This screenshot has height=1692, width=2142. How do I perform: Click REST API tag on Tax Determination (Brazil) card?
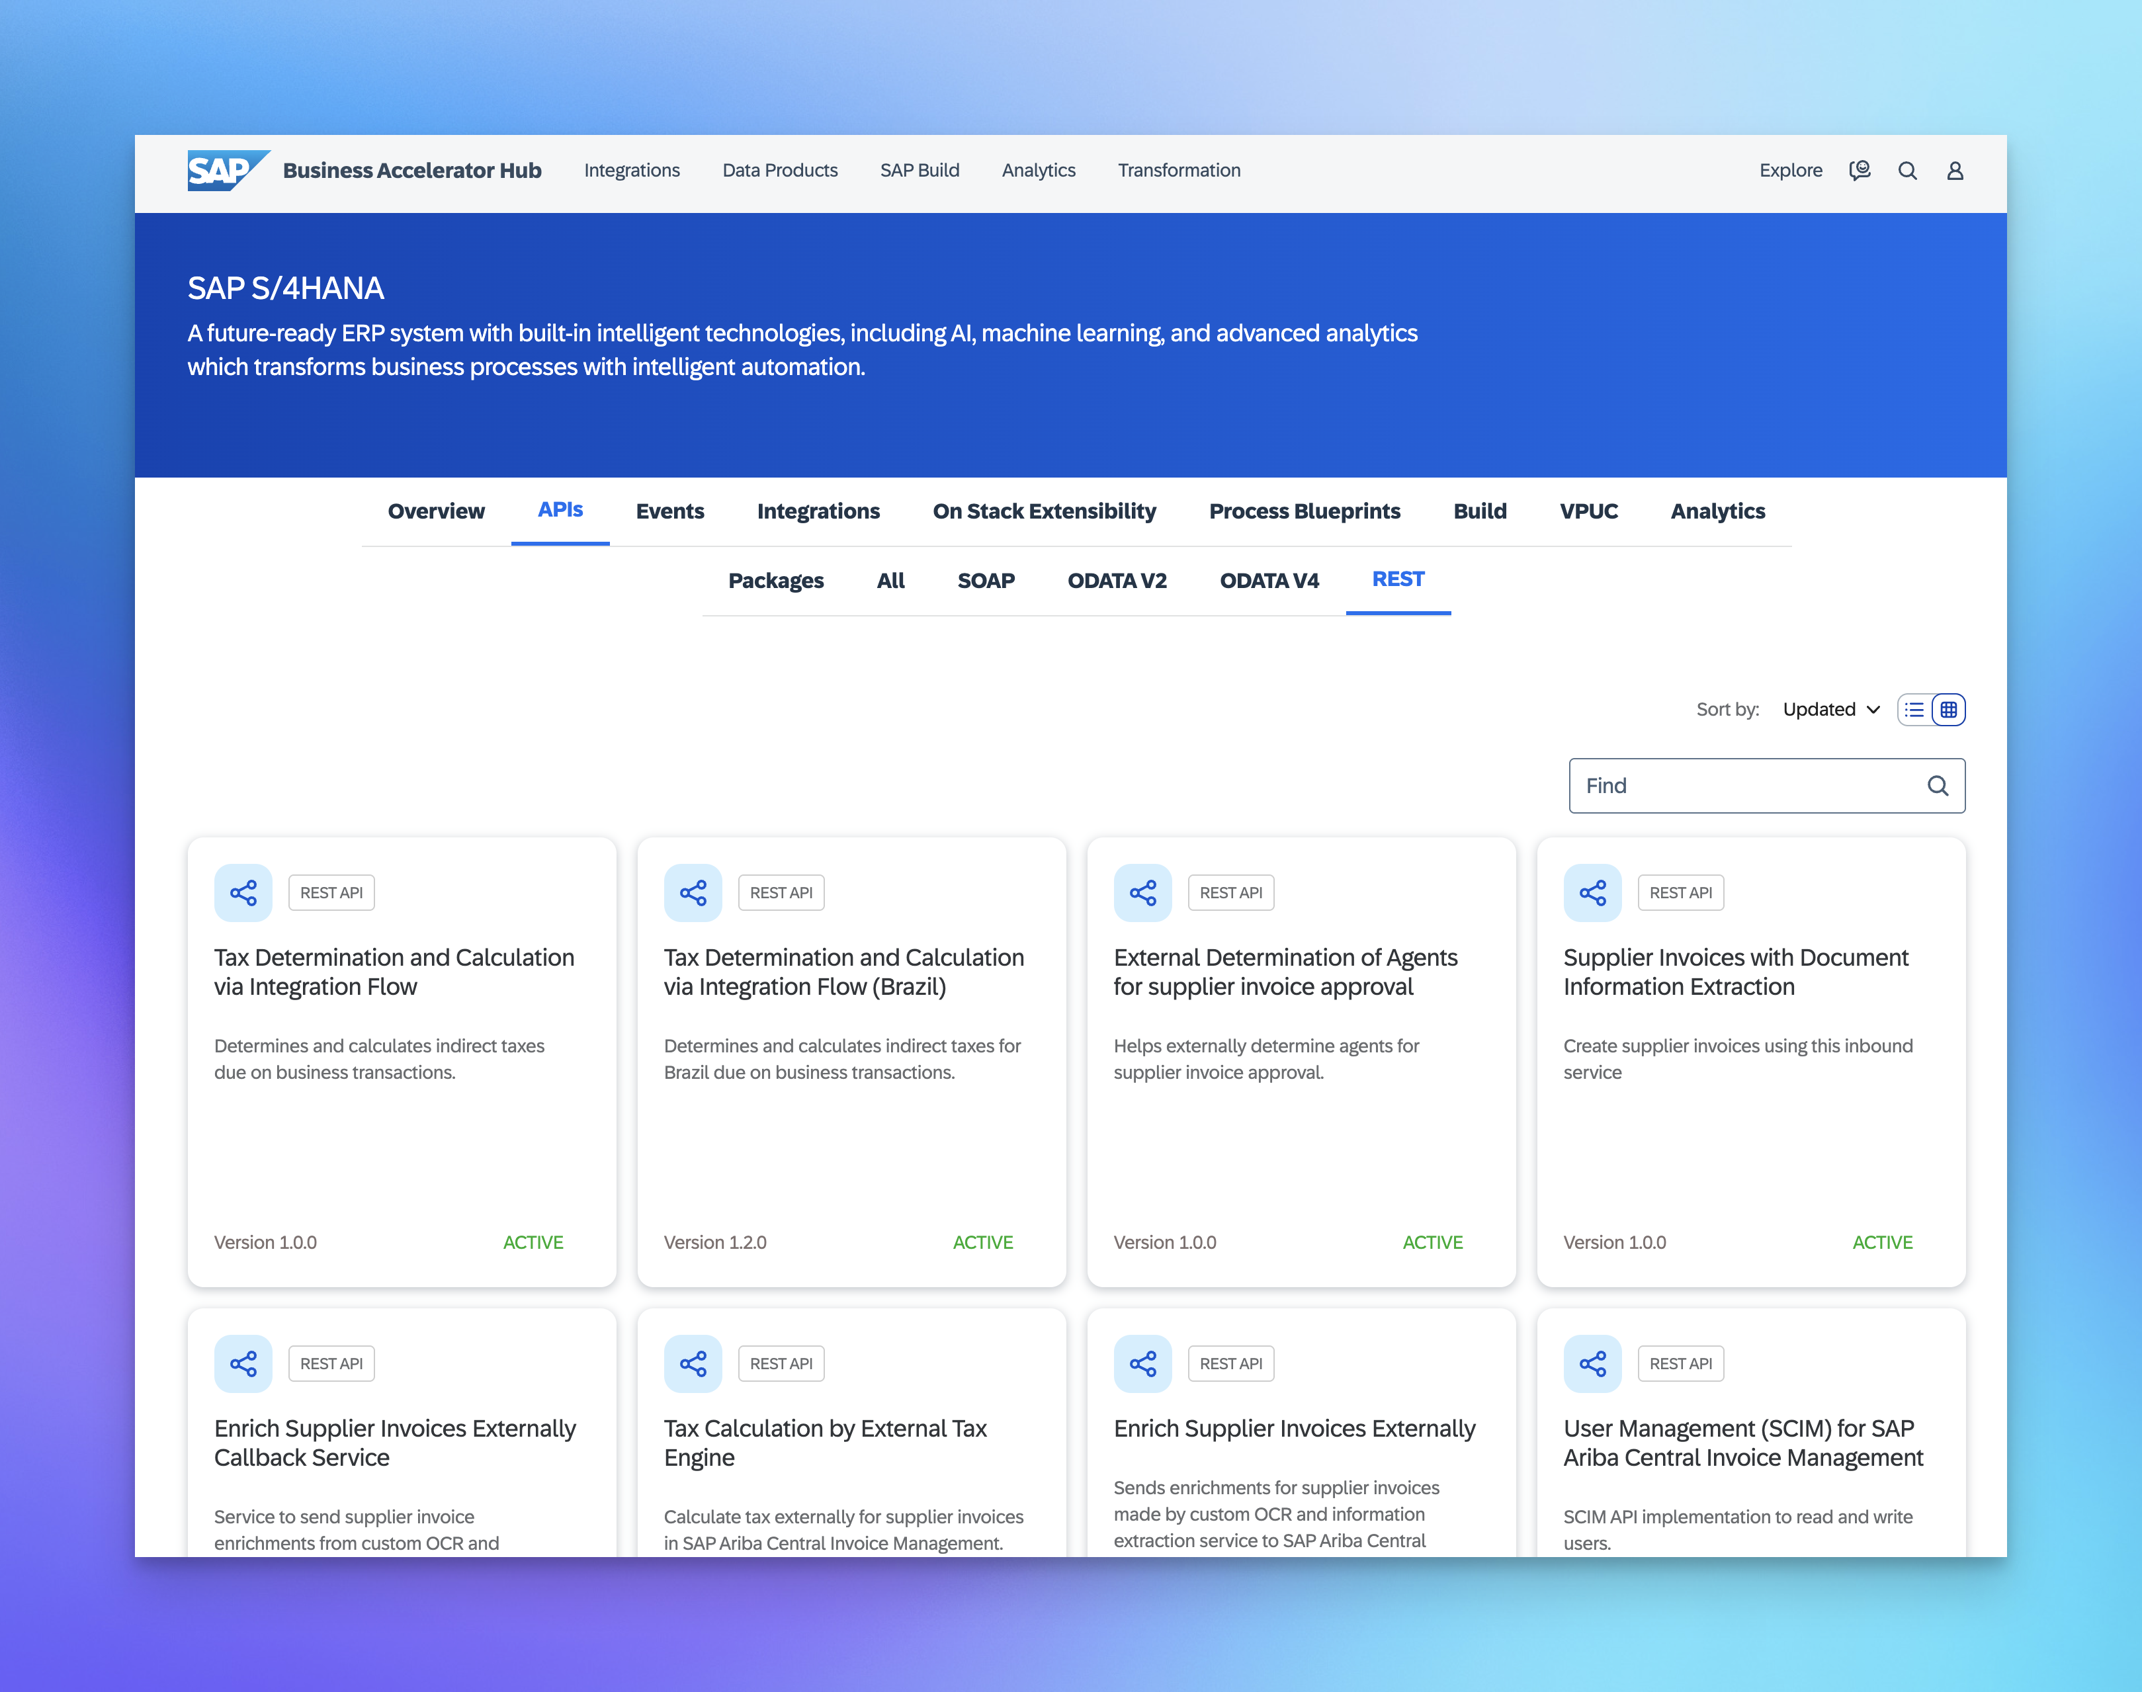point(781,892)
